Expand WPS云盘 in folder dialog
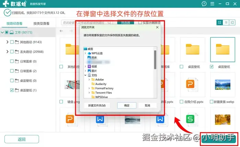Image resolution: width=240 pixels, height=147 pixels. tap(85, 53)
